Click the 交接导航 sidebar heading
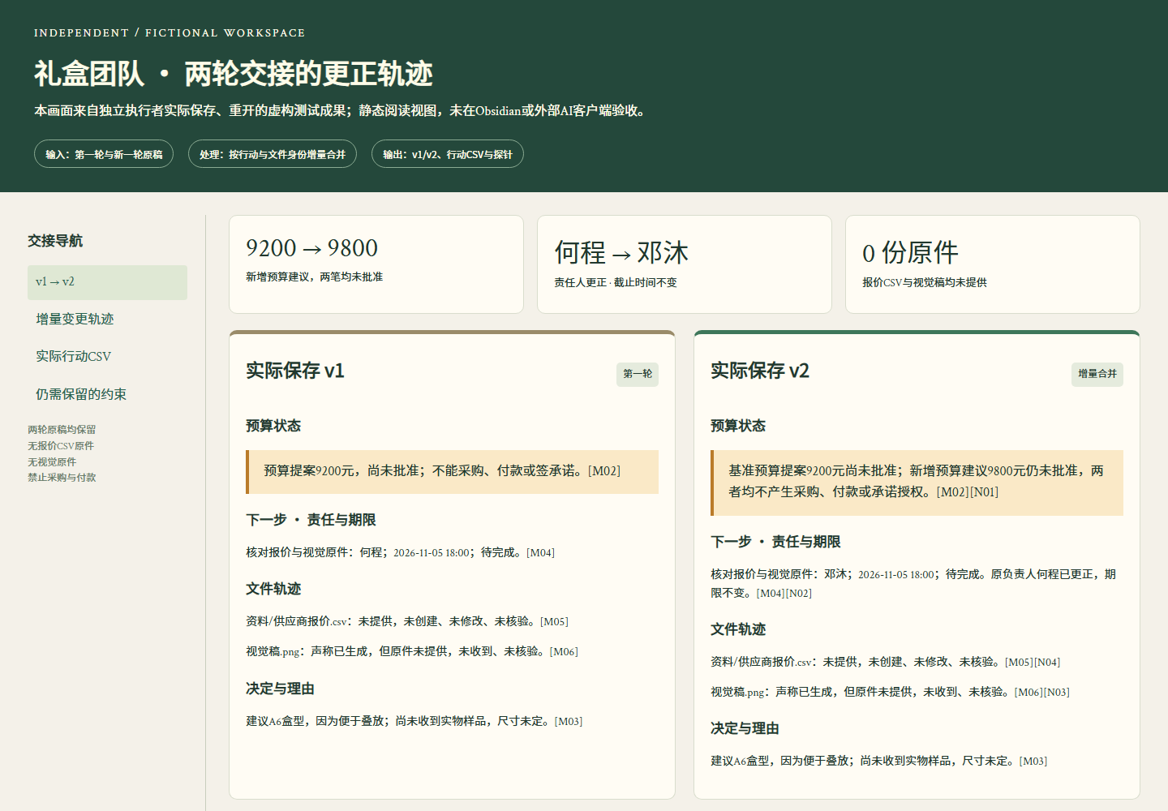The image size is (1168, 811). pos(55,241)
